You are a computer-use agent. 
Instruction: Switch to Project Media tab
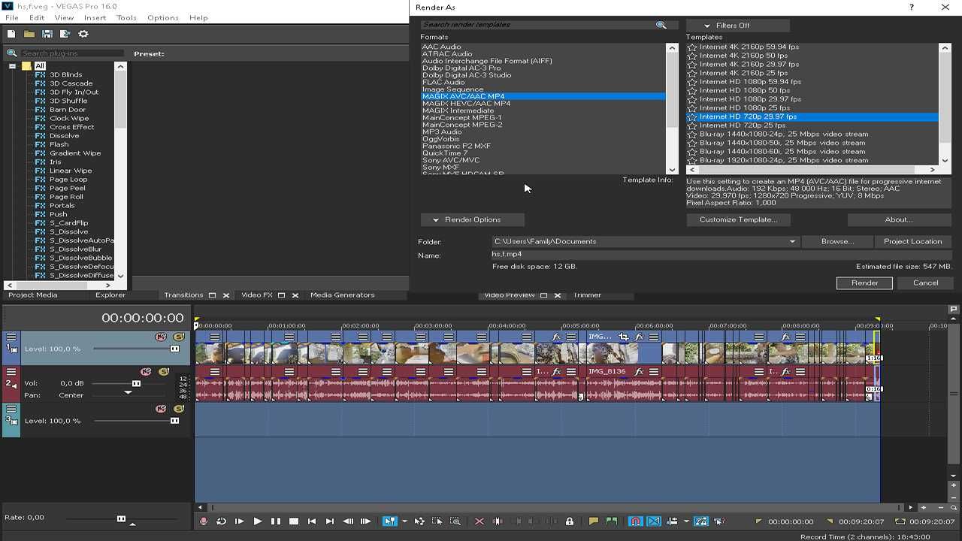33,295
